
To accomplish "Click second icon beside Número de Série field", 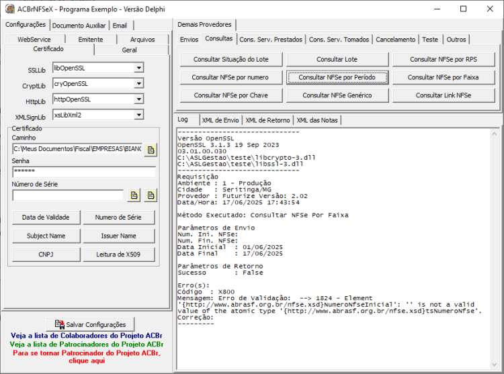I will point(151,195).
